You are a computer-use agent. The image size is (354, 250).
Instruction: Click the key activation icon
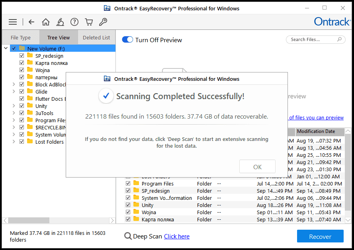click(103, 22)
